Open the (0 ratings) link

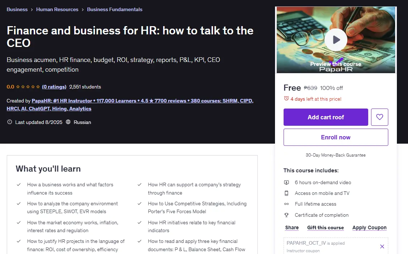click(x=54, y=87)
